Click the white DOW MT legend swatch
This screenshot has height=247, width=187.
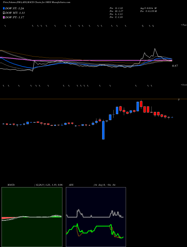(x=4, y=13)
